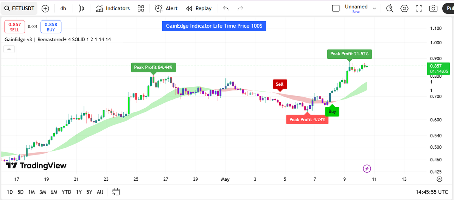Click the red Sell signal label
The height and width of the screenshot is (200, 454).
coord(280,84)
